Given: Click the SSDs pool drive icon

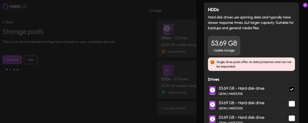Looking at the screenshot, I should click(x=168, y=70).
